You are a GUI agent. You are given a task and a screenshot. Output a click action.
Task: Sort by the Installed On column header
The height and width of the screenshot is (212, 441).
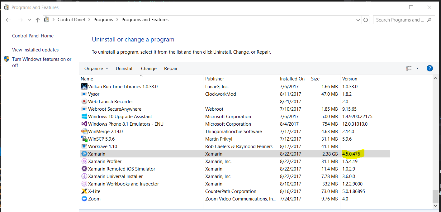293,79
